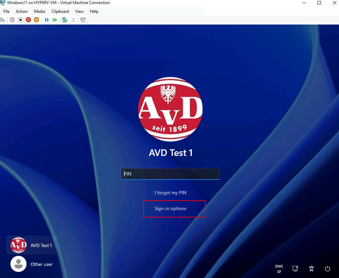Click the I forgot my PIN link
Screen dimensions: 339x278
tap(170, 193)
